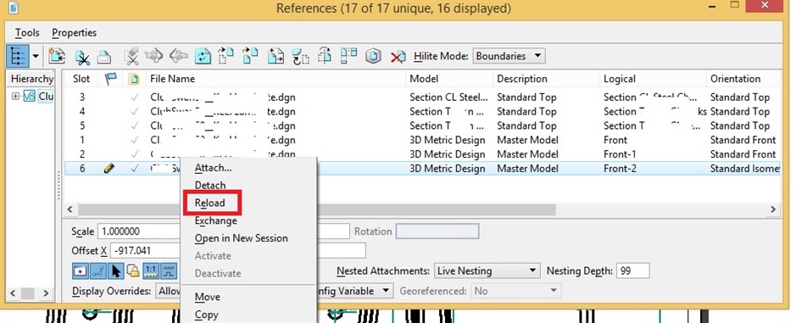This screenshot has width=796, height=323.
Task: Click the list's horizontal scrollbar right arrow
Action: tap(773, 209)
